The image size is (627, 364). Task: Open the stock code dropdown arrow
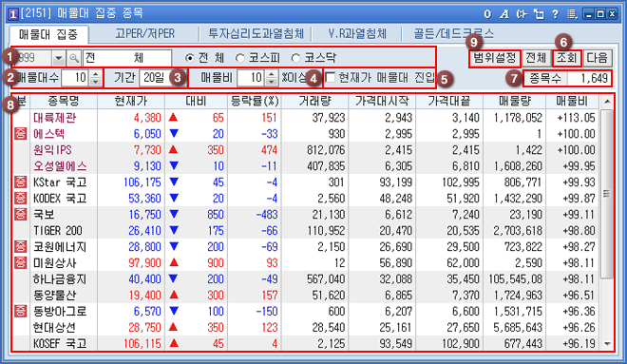tap(58, 58)
